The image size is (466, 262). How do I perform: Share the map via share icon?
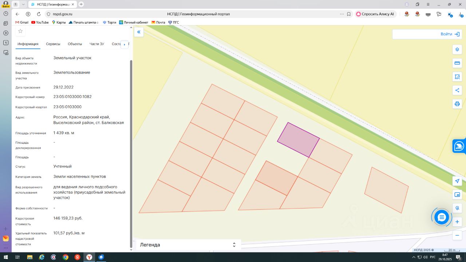(457, 90)
